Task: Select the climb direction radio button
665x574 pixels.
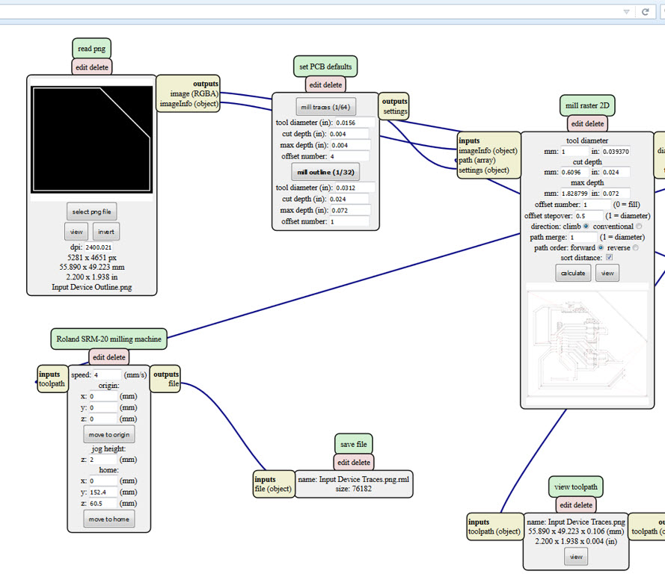Action: (586, 226)
